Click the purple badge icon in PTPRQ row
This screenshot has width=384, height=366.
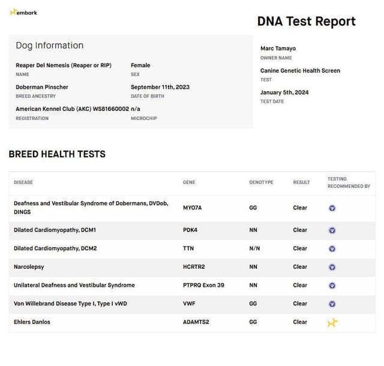332,286
